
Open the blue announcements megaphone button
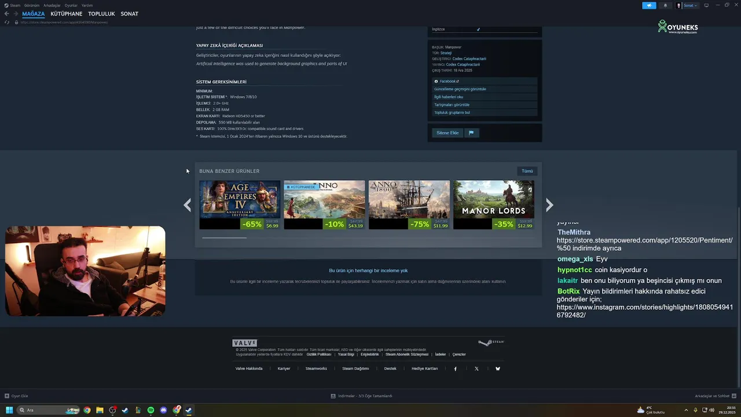(x=649, y=5)
